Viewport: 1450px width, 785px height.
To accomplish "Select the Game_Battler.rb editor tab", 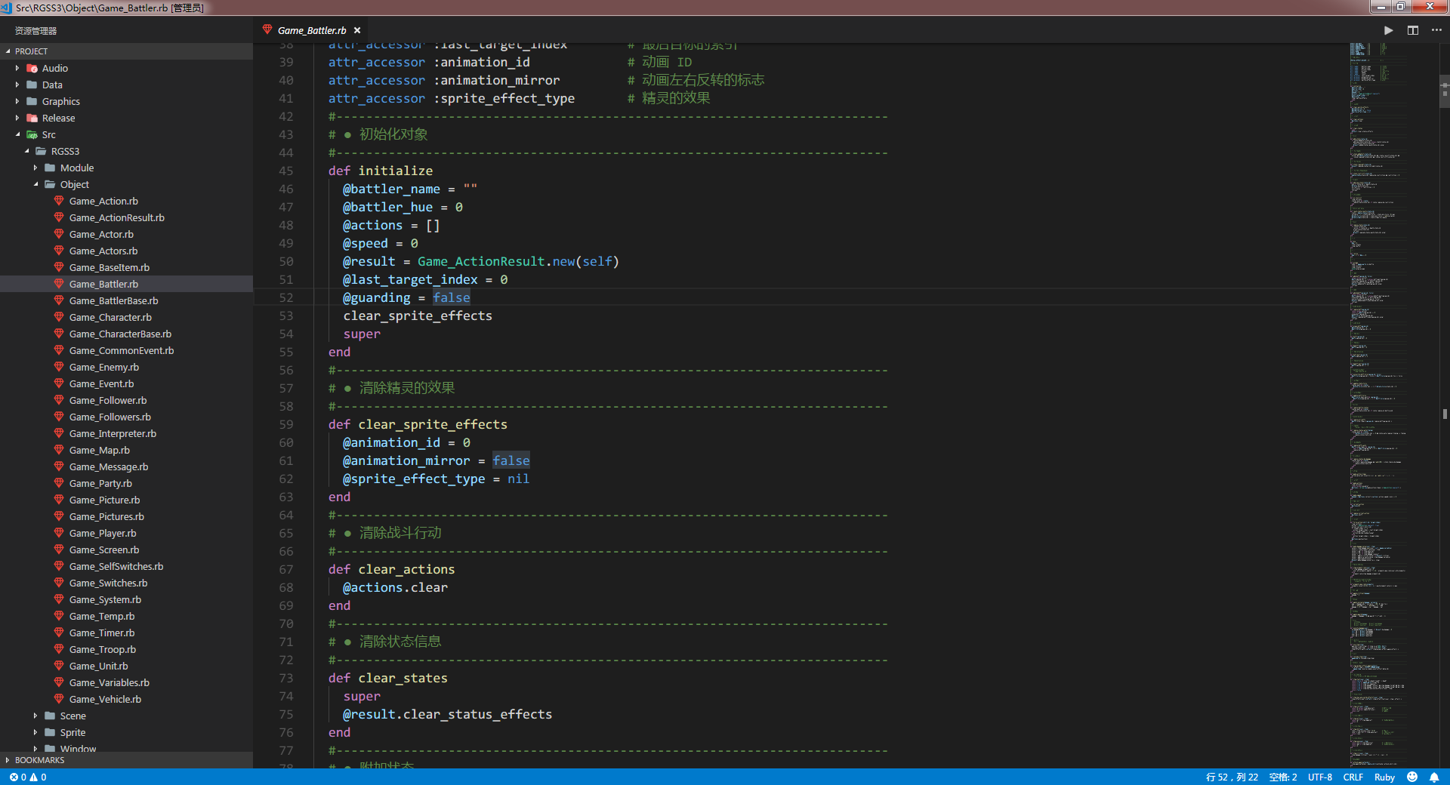I will (311, 30).
